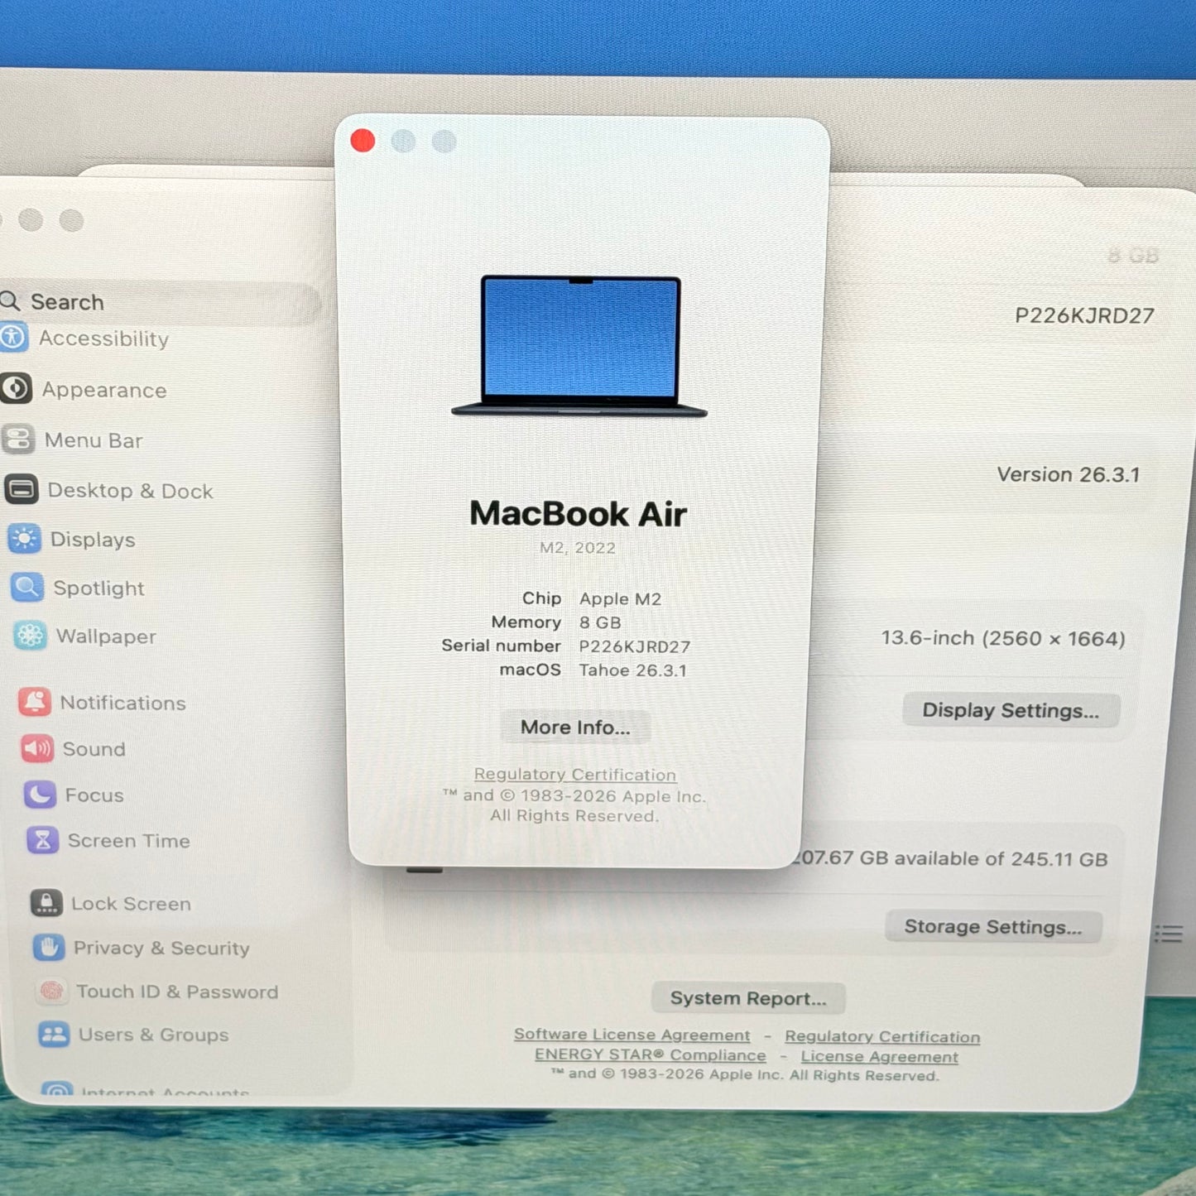This screenshot has height=1196, width=1196.
Task: Click 245.11 GB storage availability text
Action: [x=949, y=858]
